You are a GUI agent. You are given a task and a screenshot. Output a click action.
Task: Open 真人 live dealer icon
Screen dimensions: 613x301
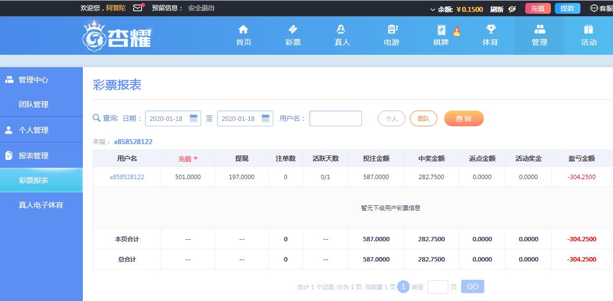click(x=342, y=30)
